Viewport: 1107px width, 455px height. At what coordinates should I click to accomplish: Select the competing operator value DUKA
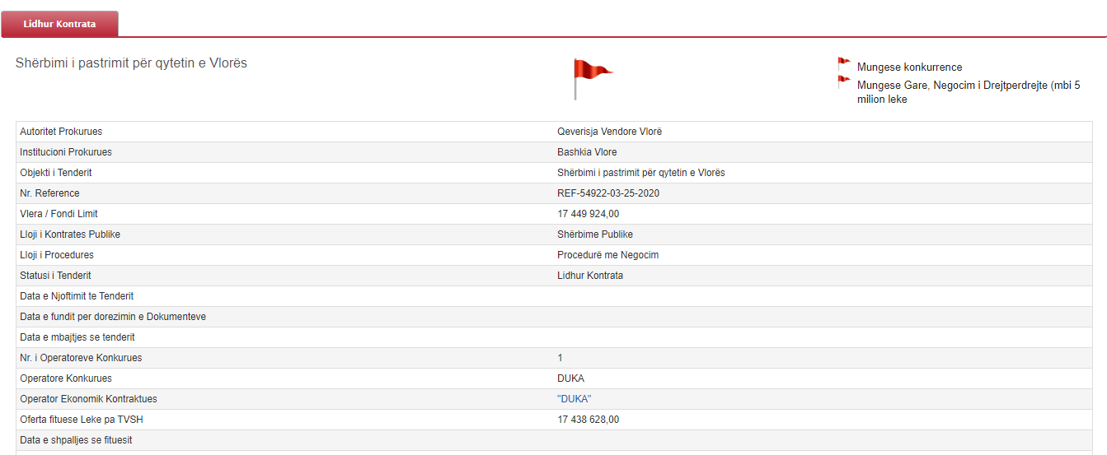[x=570, y=378]
